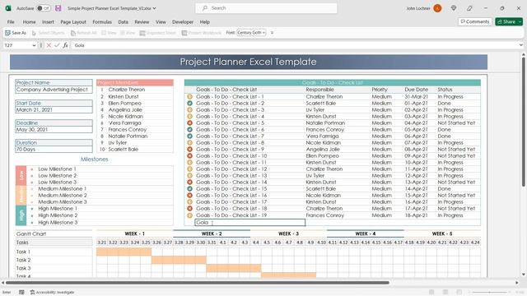This screenshot has height=296, width=527.
Task: Click the purple Save disk icon
Action: pos(58,8)
